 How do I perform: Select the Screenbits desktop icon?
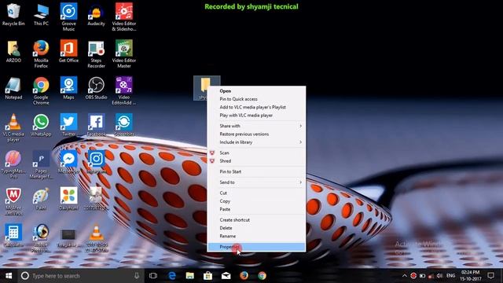tap(124, 125)
